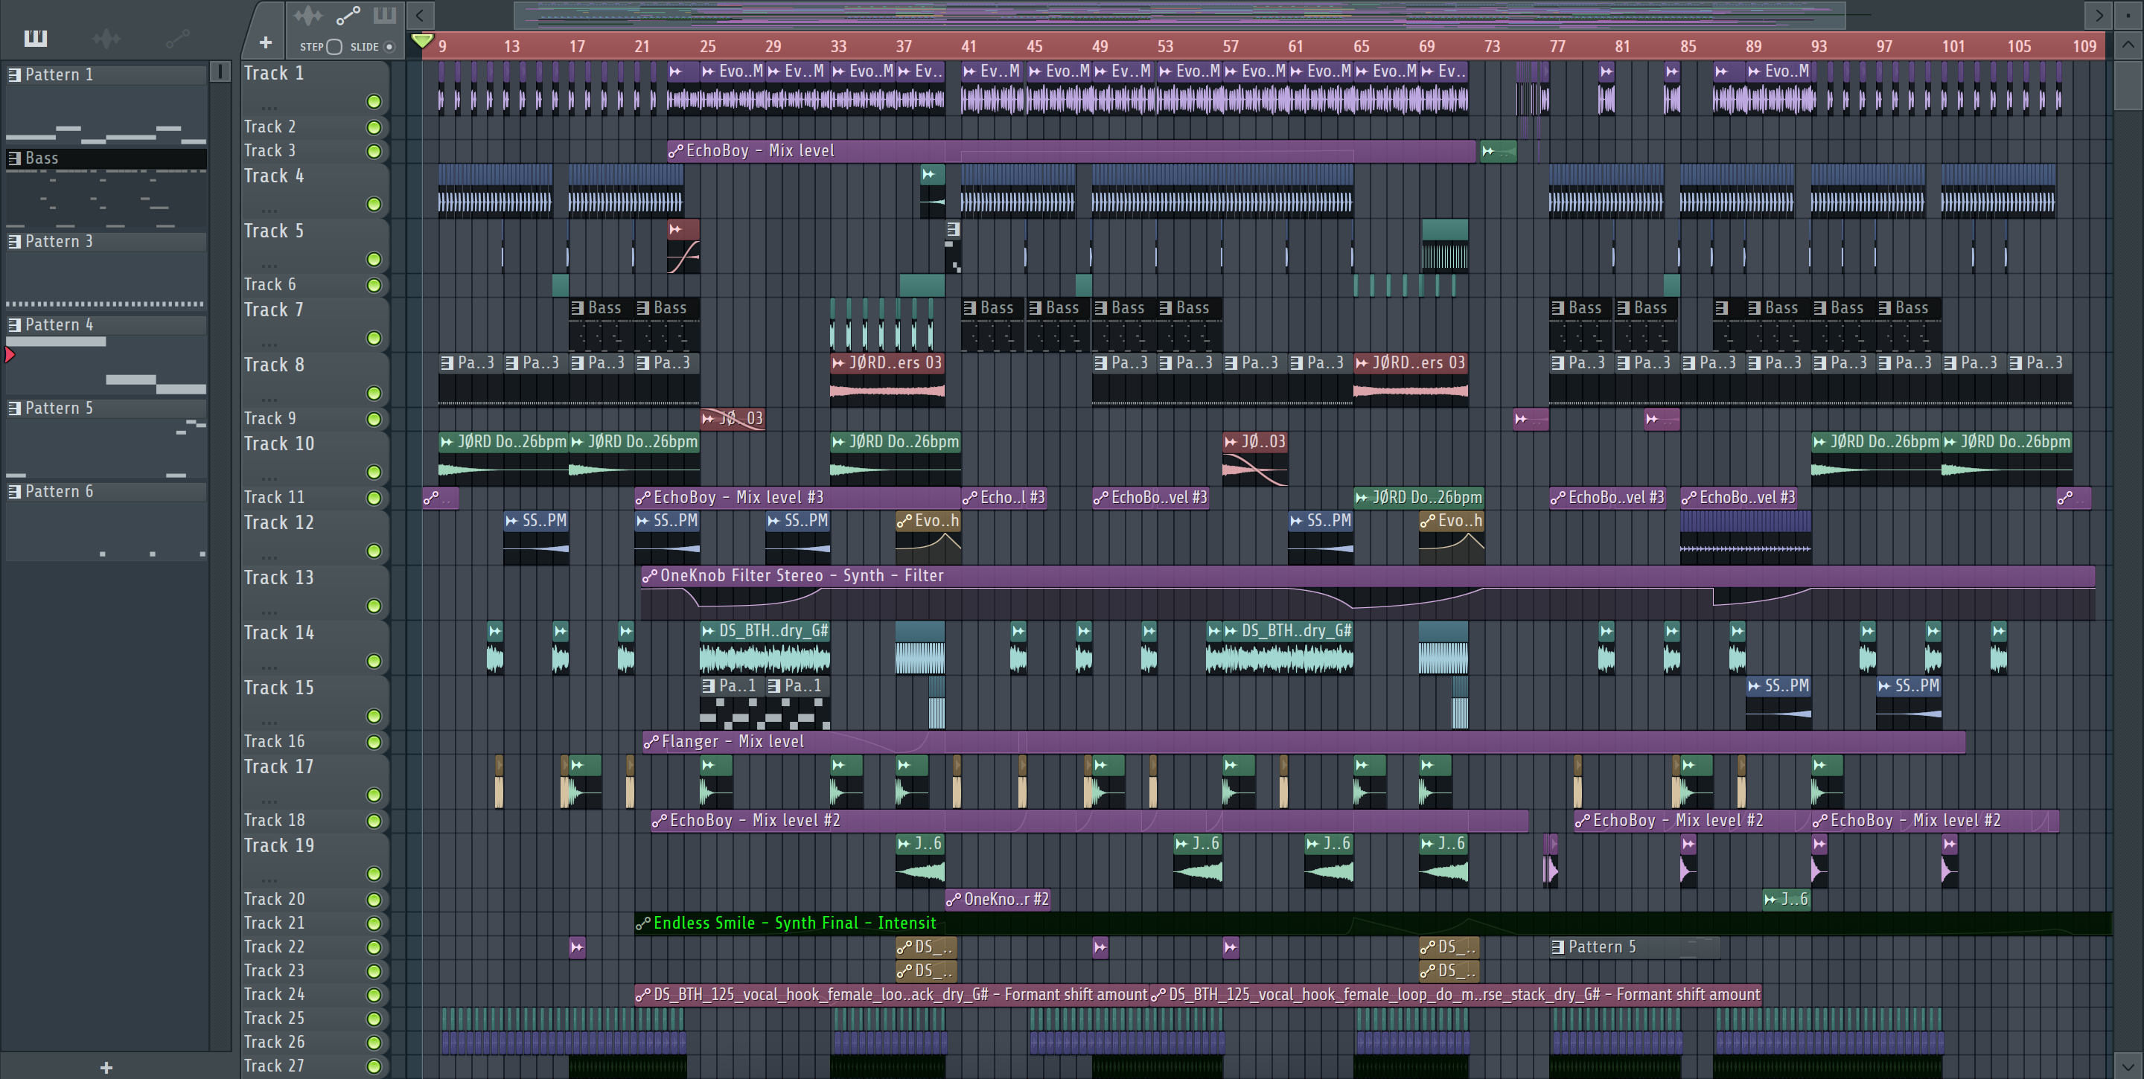
Task: Show automation clips in the picker panel
Action: pos(177,37)
